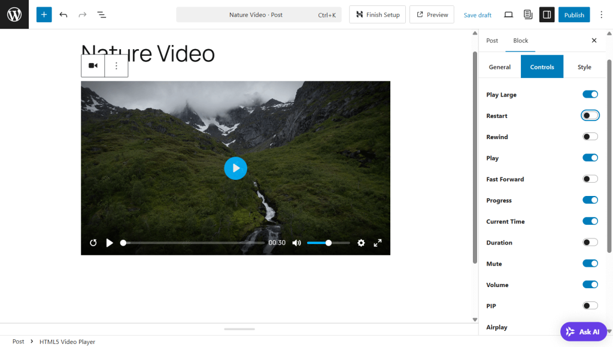Open the document overview panel
613x347 pixels.
pyautogui.click(x=101, y=14)
